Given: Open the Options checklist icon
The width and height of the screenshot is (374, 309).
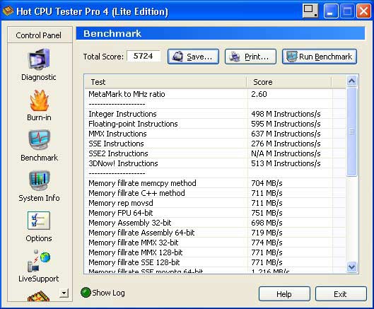Looking at the screenshot, I should [x=39, y=220].
